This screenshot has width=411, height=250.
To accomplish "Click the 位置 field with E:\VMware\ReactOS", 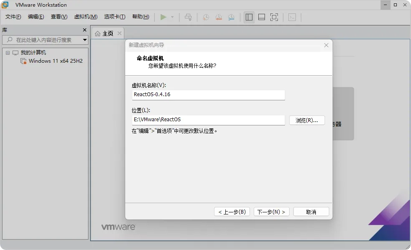I will coord(208,120).
